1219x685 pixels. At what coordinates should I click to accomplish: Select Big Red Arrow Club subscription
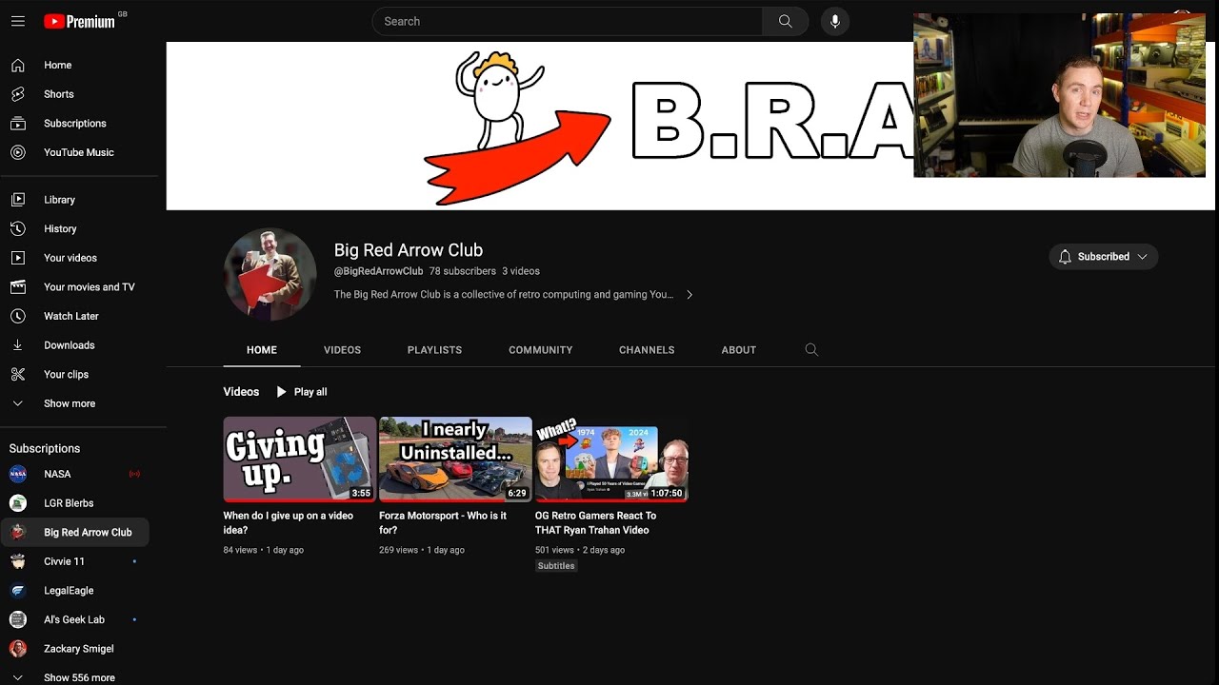75,533
